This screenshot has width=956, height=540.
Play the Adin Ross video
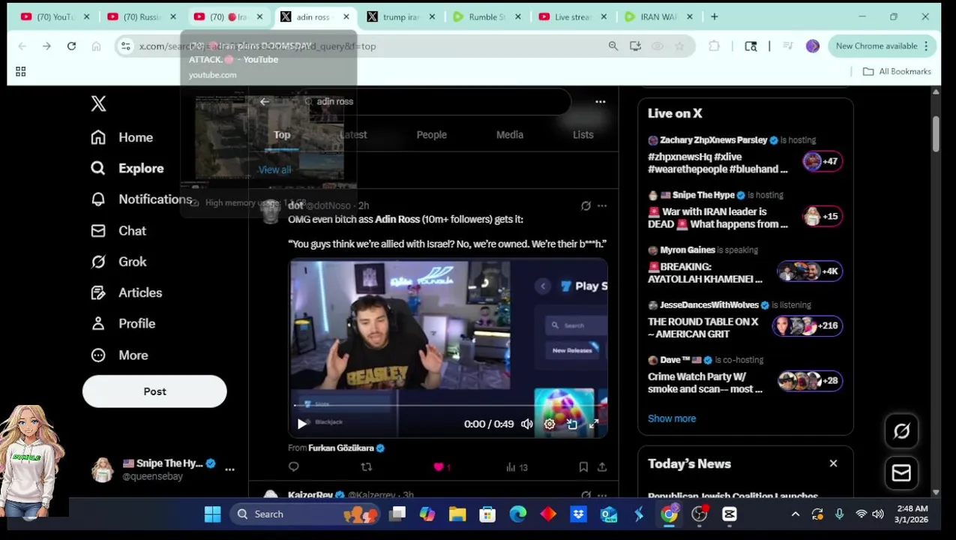[301, 424]
